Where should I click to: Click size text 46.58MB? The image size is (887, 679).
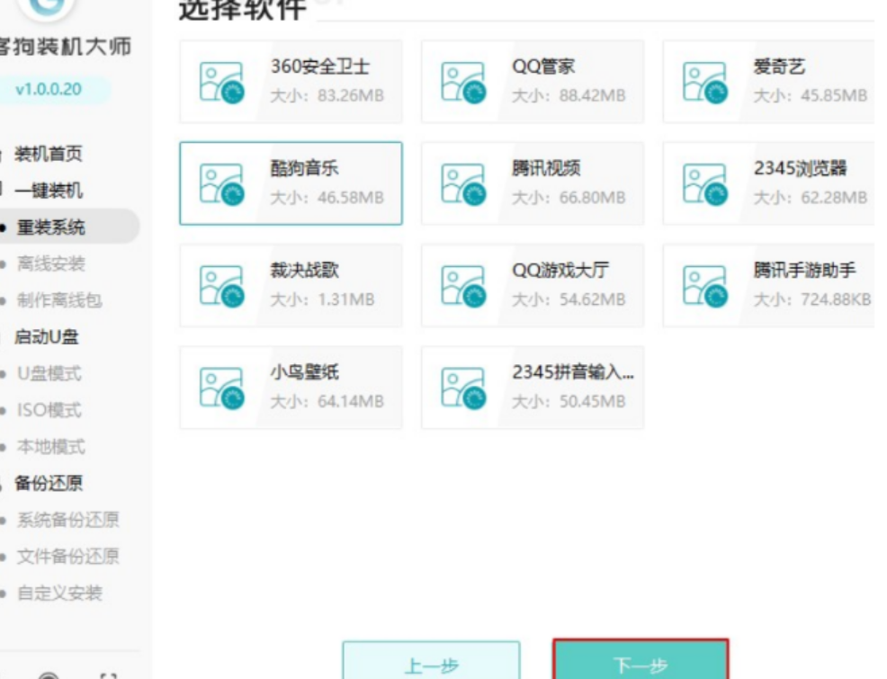[x=351, y=198]
